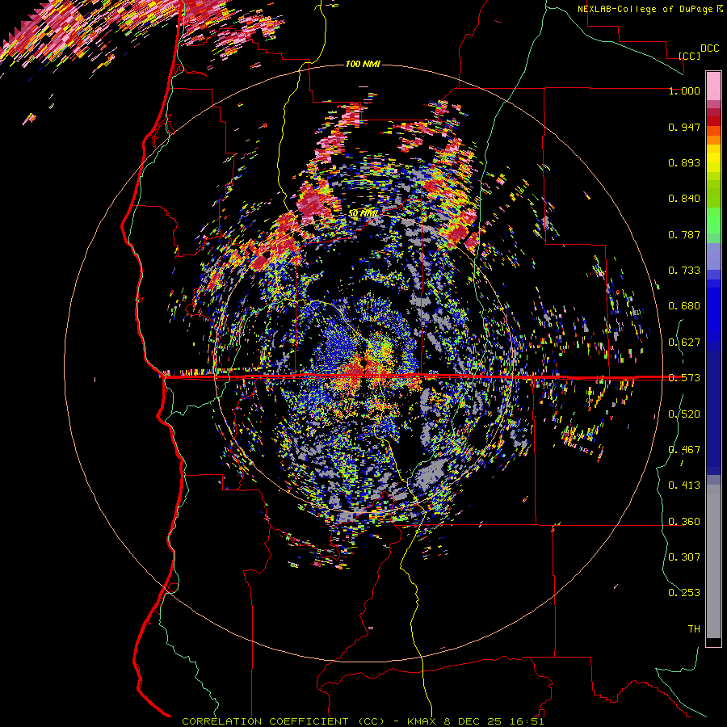Select the 0.360 scale value
Screen dimensions: 727x727
[684, 522]
